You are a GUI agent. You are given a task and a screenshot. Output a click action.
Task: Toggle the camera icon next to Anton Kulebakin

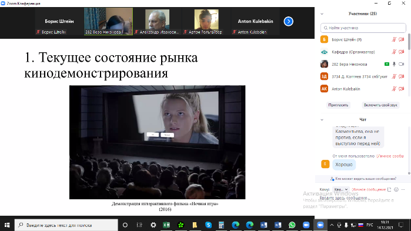pyautogui.click(x=402, y=89)
